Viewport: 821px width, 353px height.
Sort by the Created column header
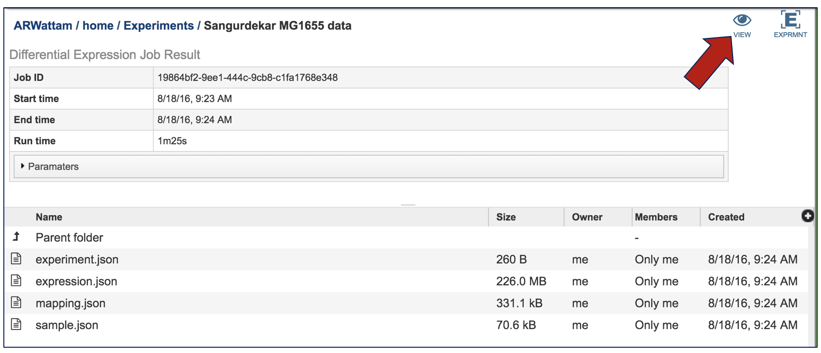726,217
